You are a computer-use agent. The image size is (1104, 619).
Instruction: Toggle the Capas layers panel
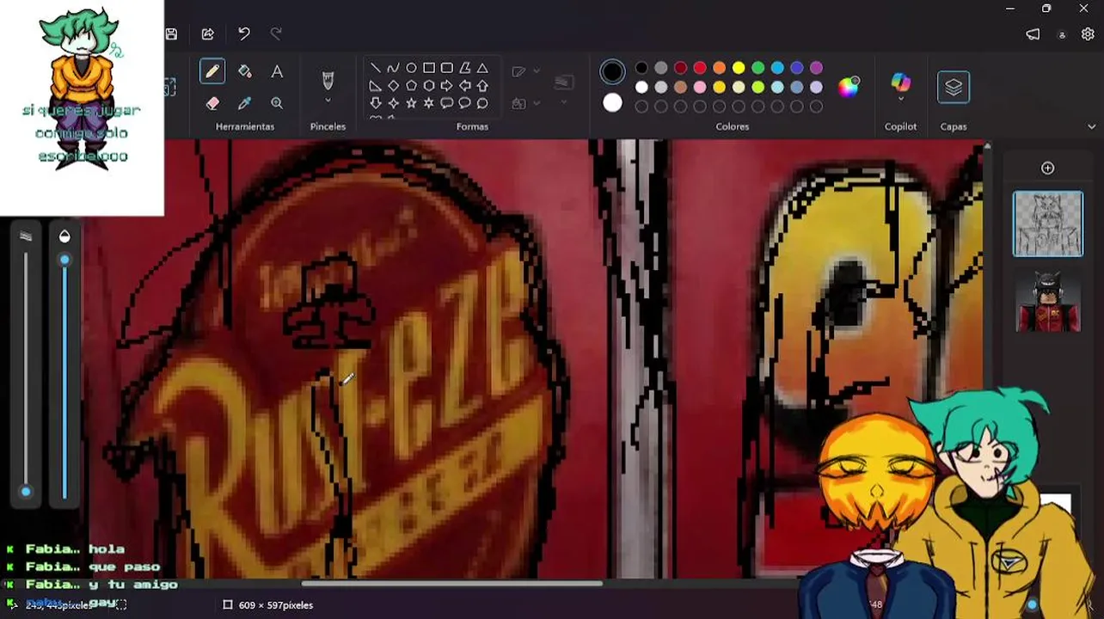[954, 87]
